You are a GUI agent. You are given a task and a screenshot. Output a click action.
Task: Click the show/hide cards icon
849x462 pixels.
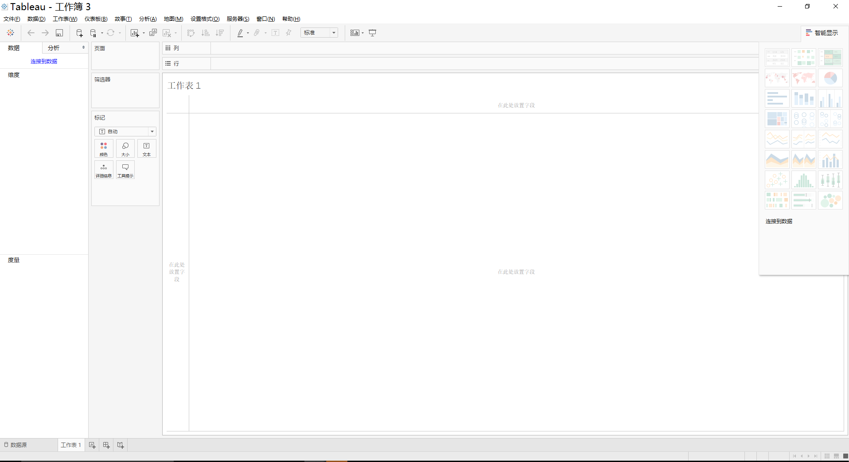(x=354, y=33)
